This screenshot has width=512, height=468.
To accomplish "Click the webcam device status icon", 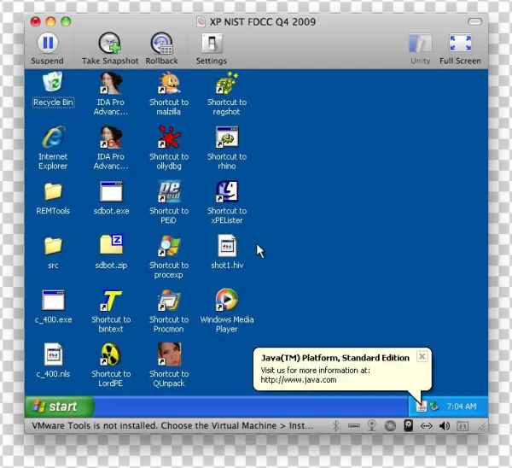I will [x=371, y=426].
